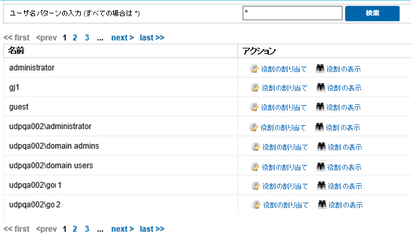This screenshot has height=243, width=411.
Task: Open 役割の表示 link for administrator
Action: tap(344, 69)
